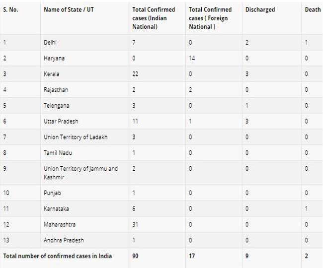Image resolution: width=323 pixels, height=268 pixels.
Task: Click the Karnataka row name
Action: 56,209
